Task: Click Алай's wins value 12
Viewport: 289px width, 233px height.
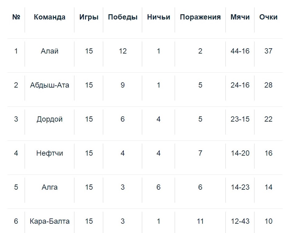Action: [x=123, y=51]
